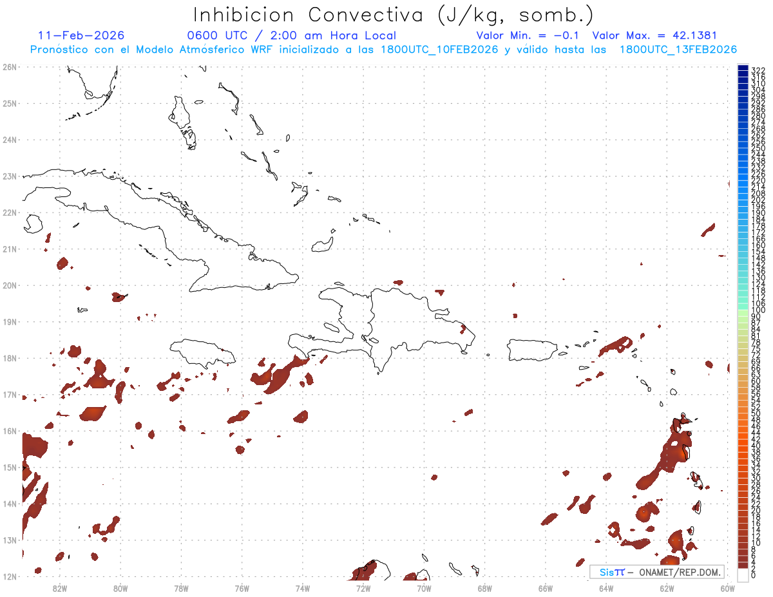Click the '82W' longitude label
Viewport: 773px width, 597px height.
(59, 587)
